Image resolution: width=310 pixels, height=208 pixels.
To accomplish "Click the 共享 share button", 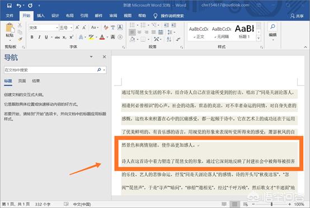I will point(297,16).
